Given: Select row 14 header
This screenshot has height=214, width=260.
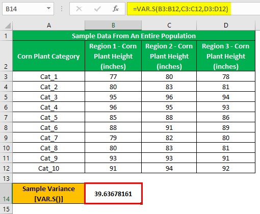Looking at the screenshot, I should 6,194.
